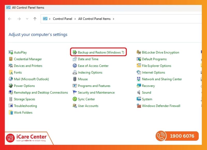Open the Troubleshooting item
The image size is (207, 150).
[25, 106]
